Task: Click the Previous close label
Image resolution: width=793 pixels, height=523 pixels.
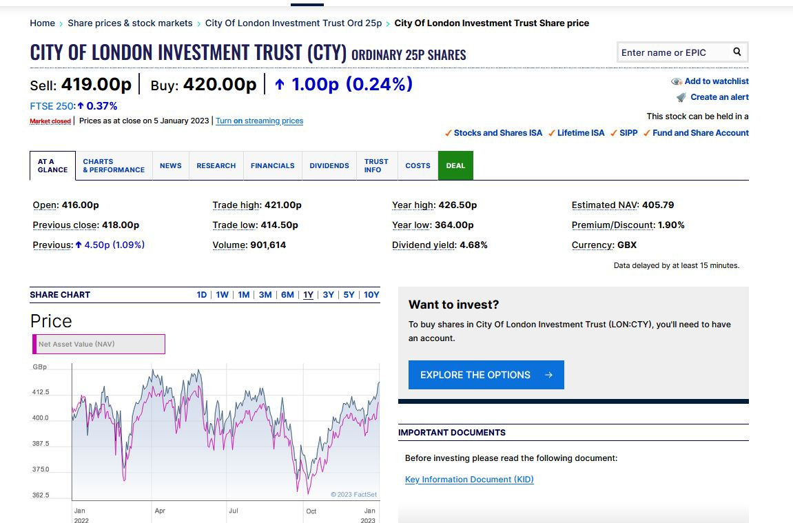Action: tap(65, 225)
